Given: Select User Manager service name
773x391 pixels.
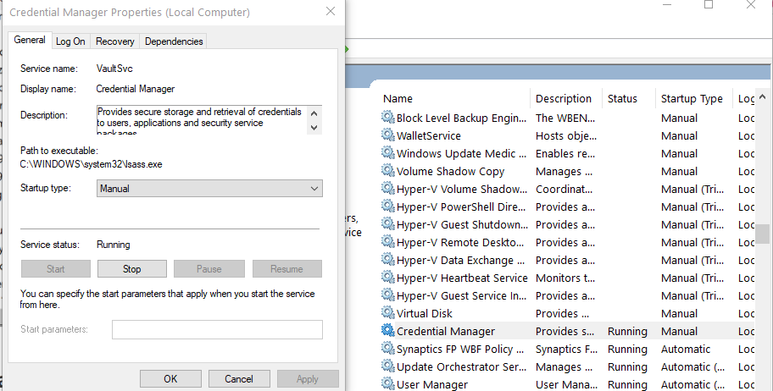Looking at the screenshot, I should 432,384.
